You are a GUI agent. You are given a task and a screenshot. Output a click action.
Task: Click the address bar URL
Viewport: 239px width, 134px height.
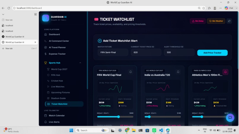coord(29,8)
